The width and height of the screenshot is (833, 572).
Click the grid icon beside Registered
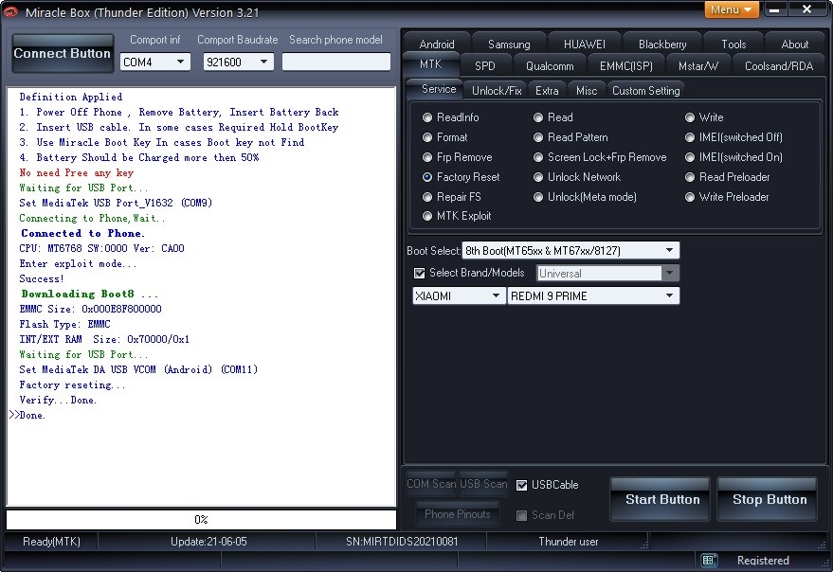[708, 561]
